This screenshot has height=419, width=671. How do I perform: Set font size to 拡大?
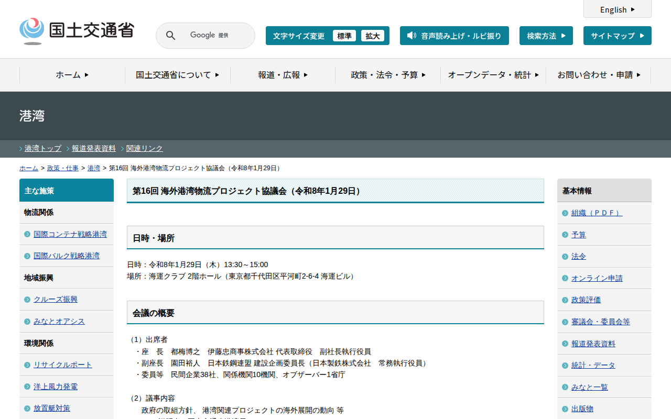373,36
